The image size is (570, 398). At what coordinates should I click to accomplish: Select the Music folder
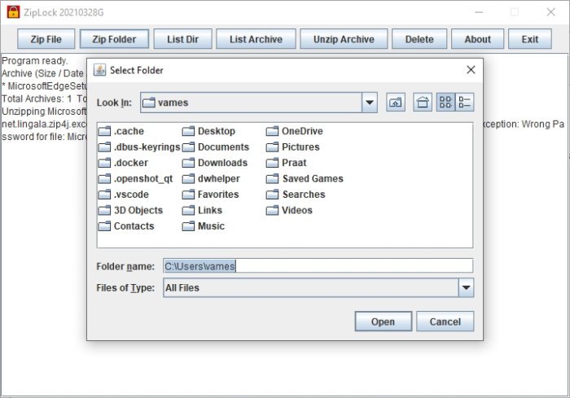click(204, 226)
